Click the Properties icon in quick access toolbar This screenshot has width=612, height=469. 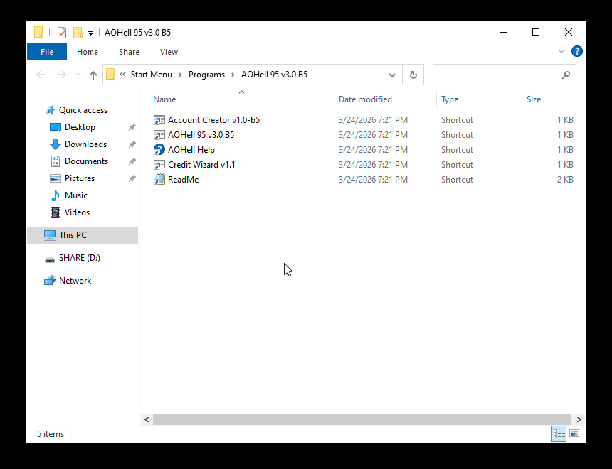point(62,33)
